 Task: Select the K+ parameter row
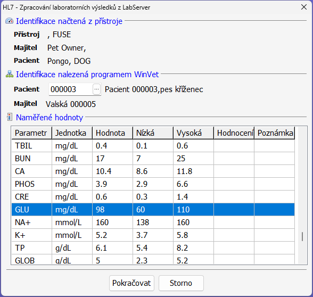pos(153,235)
